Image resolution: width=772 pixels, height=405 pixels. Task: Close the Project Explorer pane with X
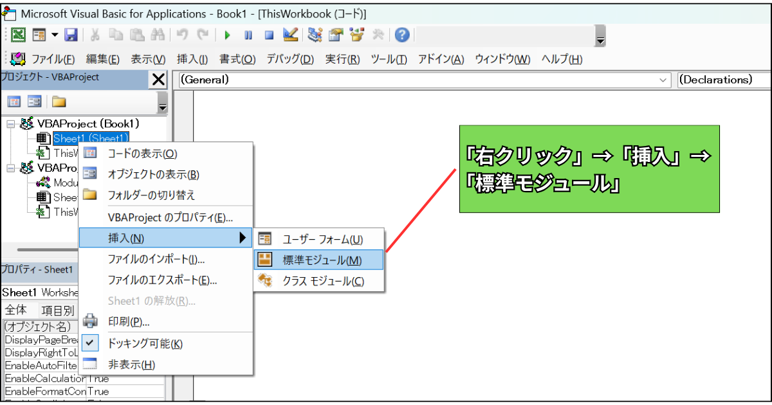158,80
